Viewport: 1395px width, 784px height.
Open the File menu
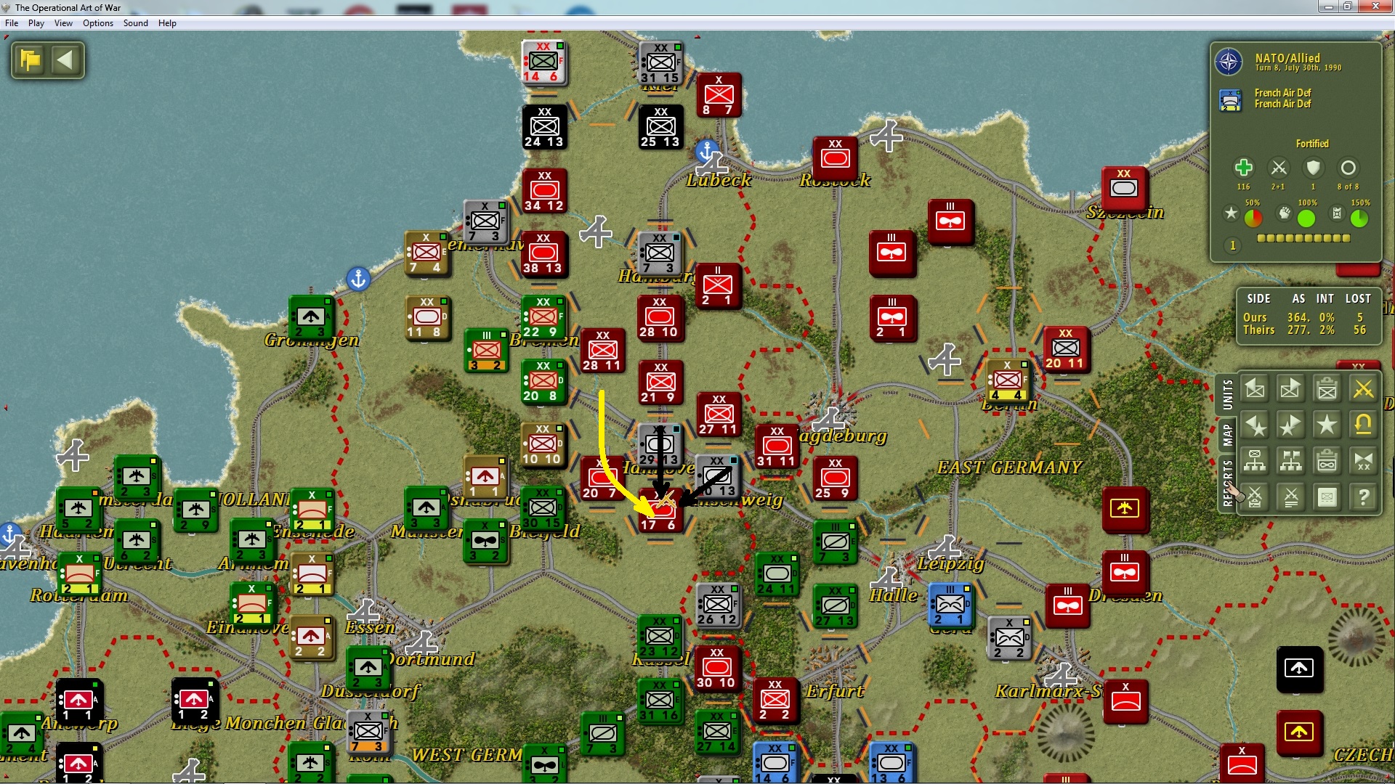click(x=12, y=23)
